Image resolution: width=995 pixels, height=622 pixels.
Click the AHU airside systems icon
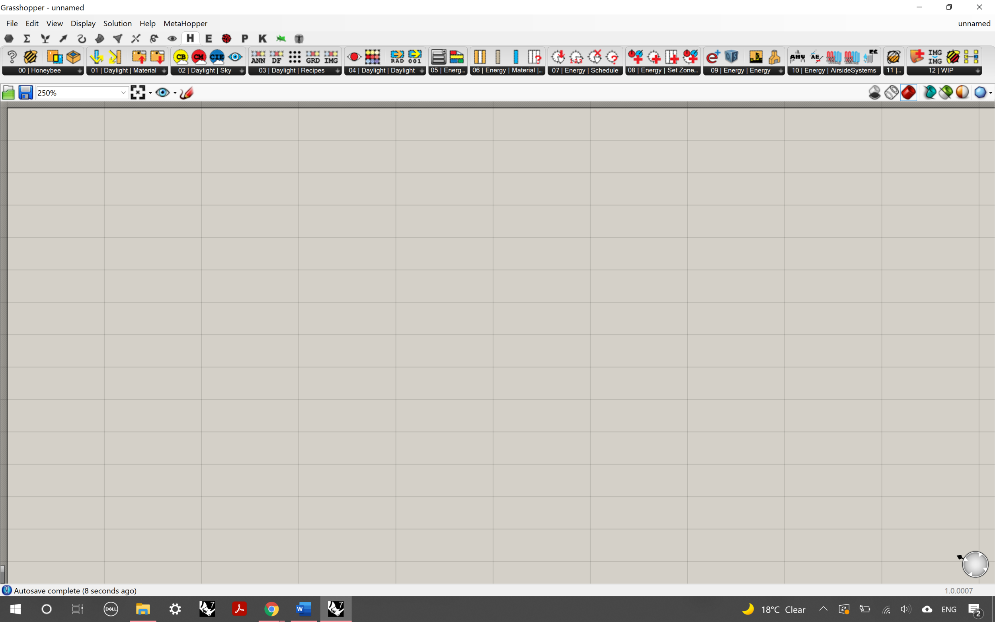point(797,57)
